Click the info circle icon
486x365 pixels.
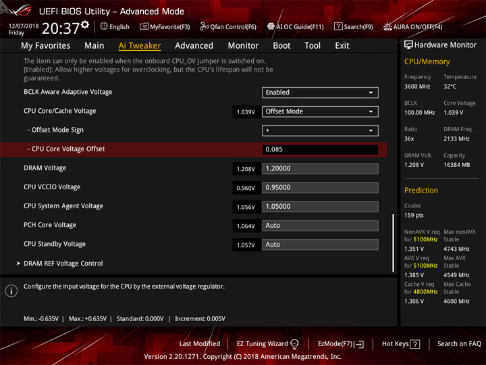point(11,291)
